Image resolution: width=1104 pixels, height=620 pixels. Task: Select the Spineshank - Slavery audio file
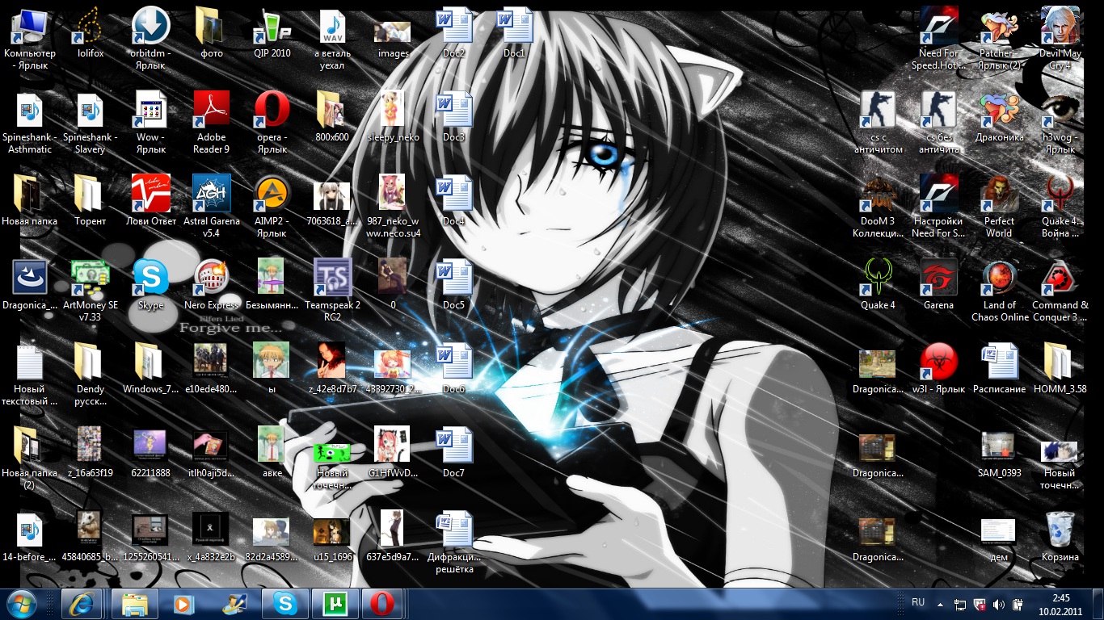91,110
